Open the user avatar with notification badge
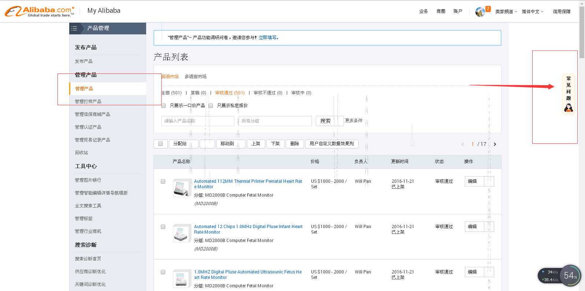Viewport: 585px width, 291px height. point(481,12)
